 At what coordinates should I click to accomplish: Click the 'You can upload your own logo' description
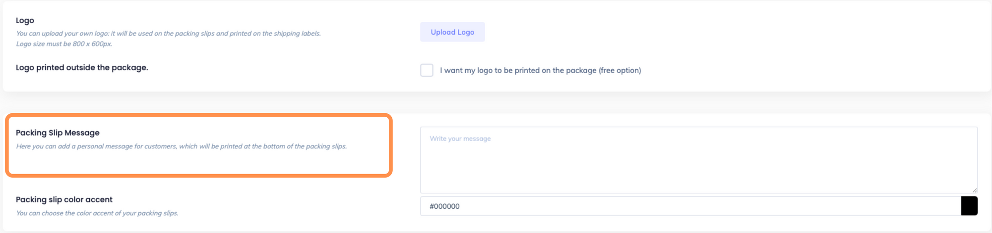pos(168,34)
